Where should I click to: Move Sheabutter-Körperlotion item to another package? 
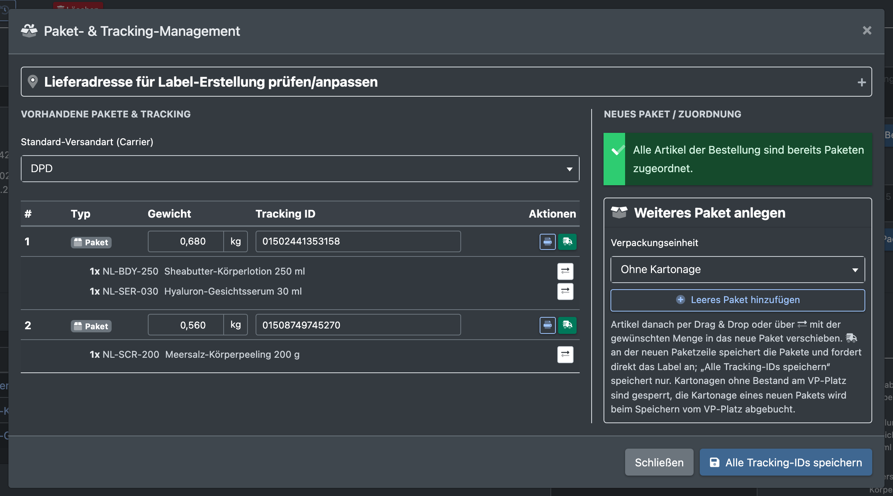565,271
